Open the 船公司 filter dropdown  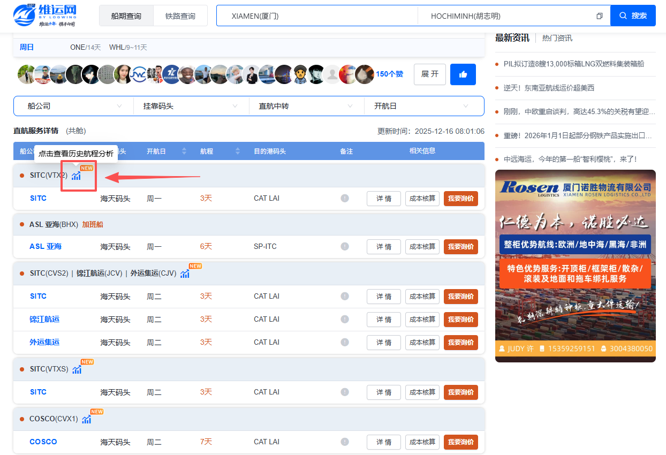(x=74, y=106)
